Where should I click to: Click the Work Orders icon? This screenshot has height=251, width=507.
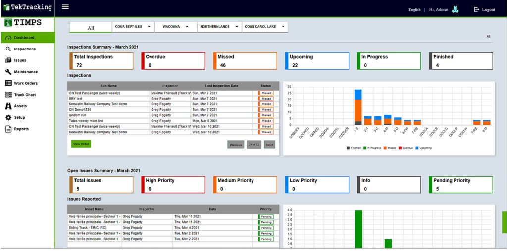pyautogui.click(x=8, y=83)
